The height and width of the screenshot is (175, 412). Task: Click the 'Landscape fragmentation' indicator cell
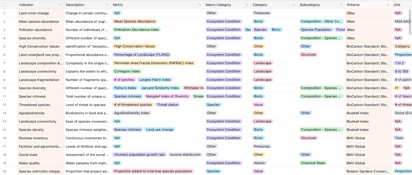41,80
